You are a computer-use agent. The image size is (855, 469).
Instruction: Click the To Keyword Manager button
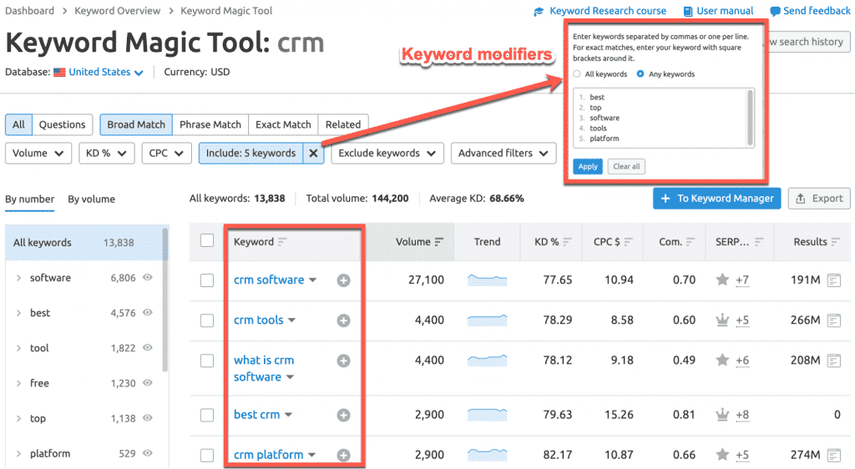pyautogui.click(x=717, y=199)
